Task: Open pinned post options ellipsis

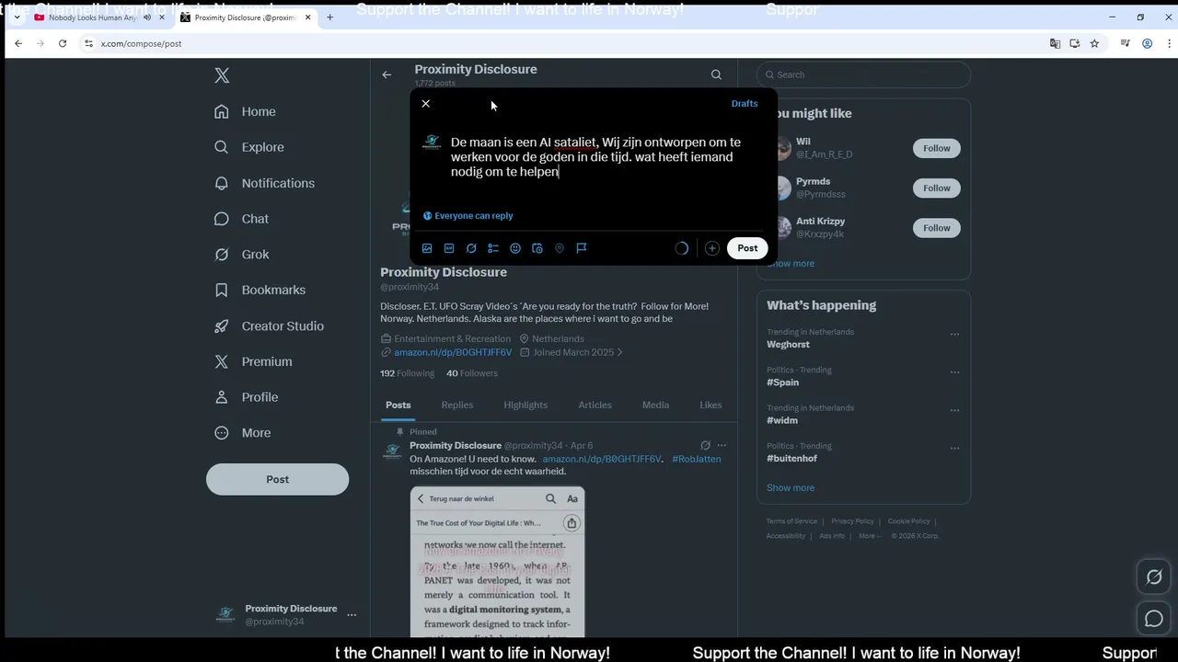Action: pos(722,446)
